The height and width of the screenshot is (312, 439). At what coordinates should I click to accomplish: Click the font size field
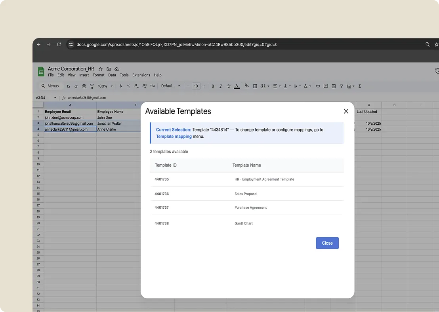[x=196, y=86]
